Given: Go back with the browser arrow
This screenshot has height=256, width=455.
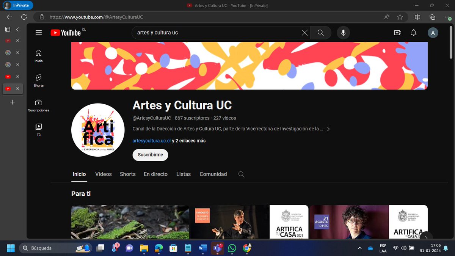Looking at the screenshot, I should [x=9, y=17].
